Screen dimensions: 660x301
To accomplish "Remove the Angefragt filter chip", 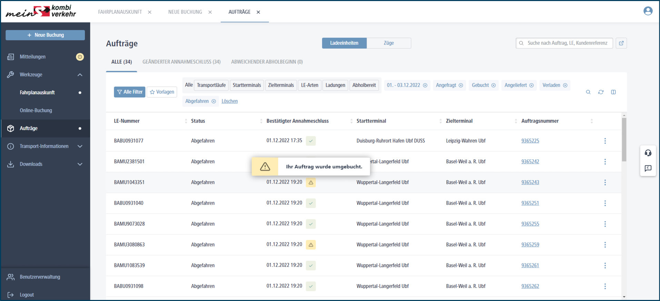I will click(x=461, y=85).
